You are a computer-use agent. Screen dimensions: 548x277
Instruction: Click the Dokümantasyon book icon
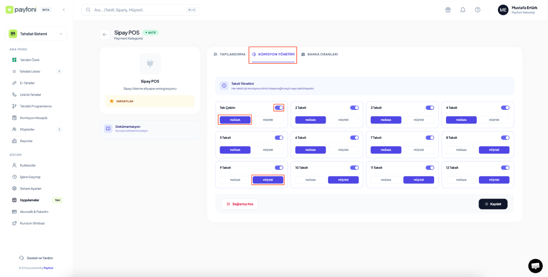(108, 129)
